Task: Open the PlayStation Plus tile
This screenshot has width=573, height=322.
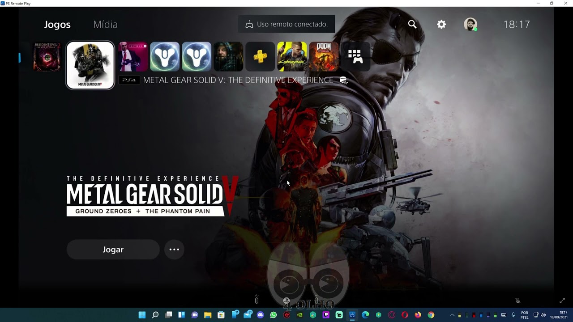Action: click(260, 57)
